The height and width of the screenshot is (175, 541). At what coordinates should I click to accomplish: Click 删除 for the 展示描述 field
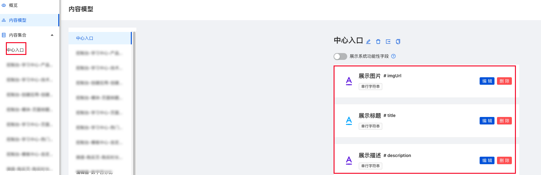coord(504,160)
